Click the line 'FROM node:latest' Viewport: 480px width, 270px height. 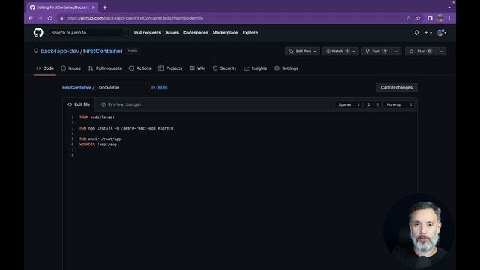(x=97, y=118)
